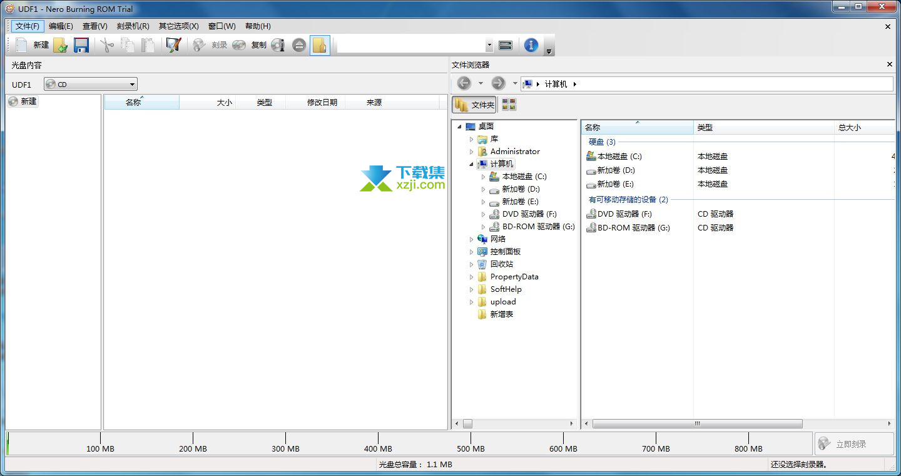The image size is (901, 476).
Task: Open the 文件(F) menu
Action: (28, 26)
